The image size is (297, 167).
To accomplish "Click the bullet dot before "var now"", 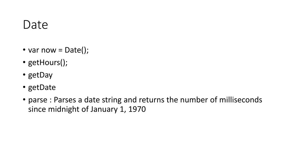I will 24,50.
